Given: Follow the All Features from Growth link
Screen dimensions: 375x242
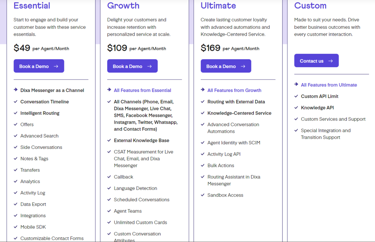Looking at the screenshot, I should (x=234, y=90).
